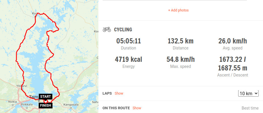Click the START marker on map
Image resolution: width=263 pixels, height=113 pixels.
click(46, 96)
